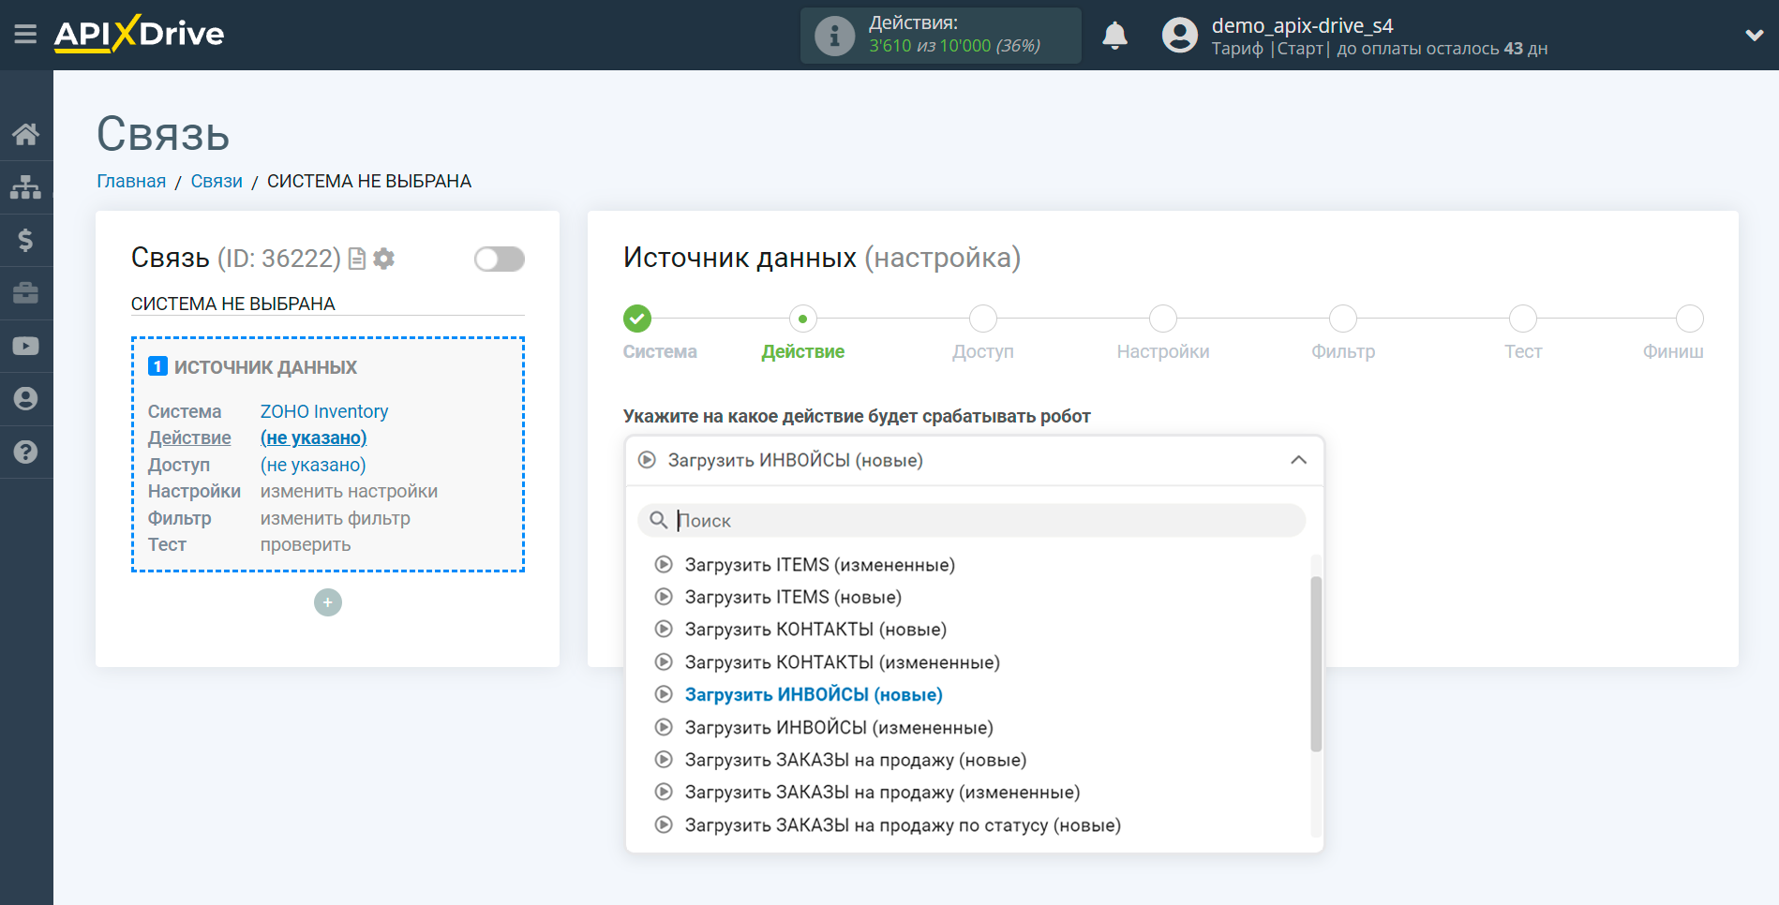Expand the account menu chevron
The image size is (1779, 905).
pyautogui.click(x=1754, y=36)
